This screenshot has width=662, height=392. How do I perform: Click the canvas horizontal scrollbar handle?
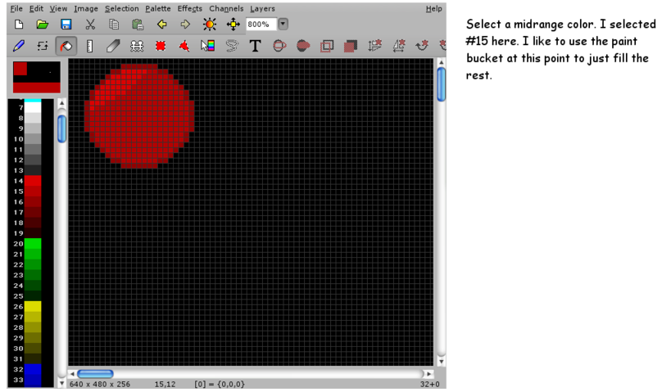95,374
